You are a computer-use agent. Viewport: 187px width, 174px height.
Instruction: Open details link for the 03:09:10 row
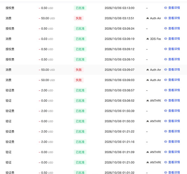172,59
